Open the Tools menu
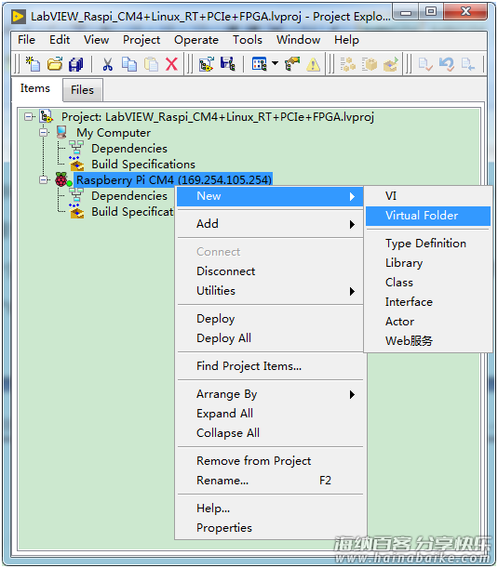Image resolution: width=498 pixels, height=568 pixels. 248,39
